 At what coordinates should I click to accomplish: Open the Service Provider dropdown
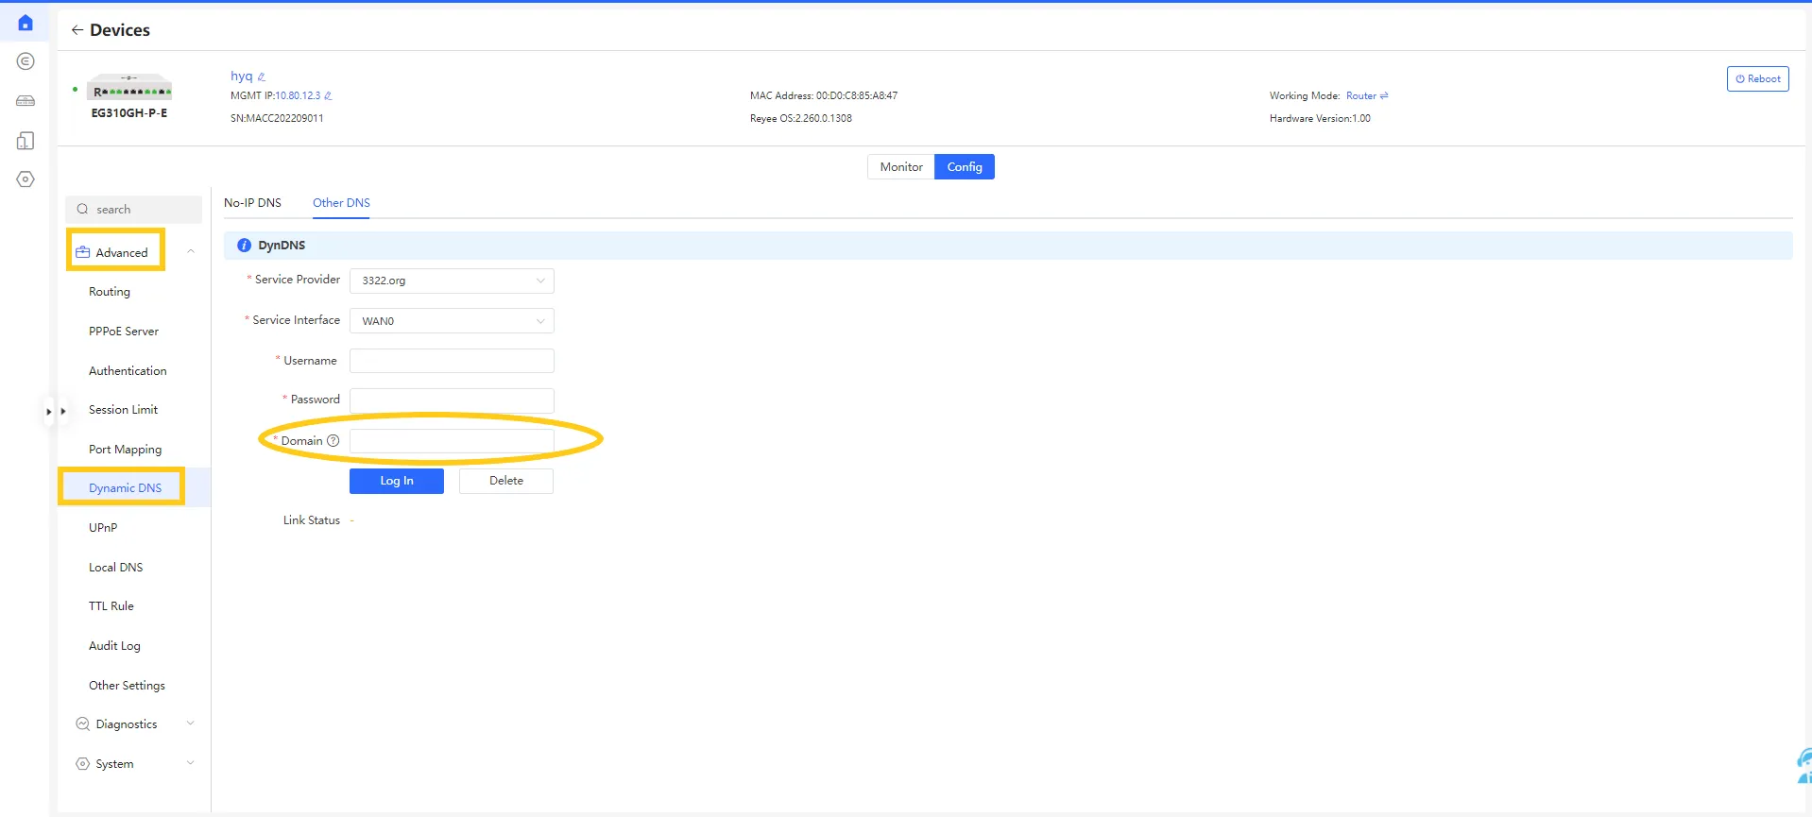(x=452, y=281)
